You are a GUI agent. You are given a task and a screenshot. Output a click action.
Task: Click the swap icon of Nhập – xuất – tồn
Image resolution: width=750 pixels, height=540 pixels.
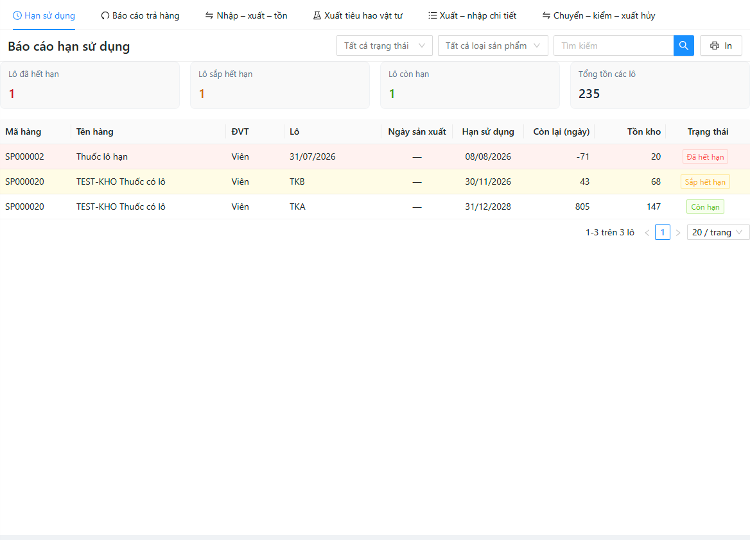[x=209, y=16]
